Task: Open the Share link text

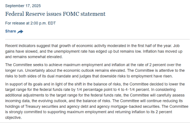Action: point(11,31)
